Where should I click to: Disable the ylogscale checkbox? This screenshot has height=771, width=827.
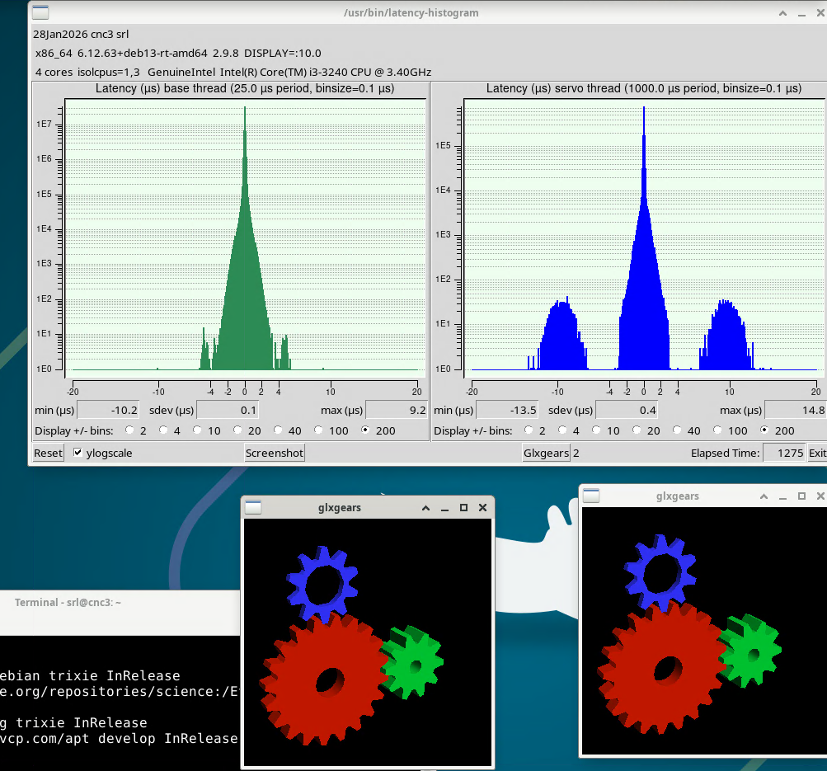click(x=78, y=453)
